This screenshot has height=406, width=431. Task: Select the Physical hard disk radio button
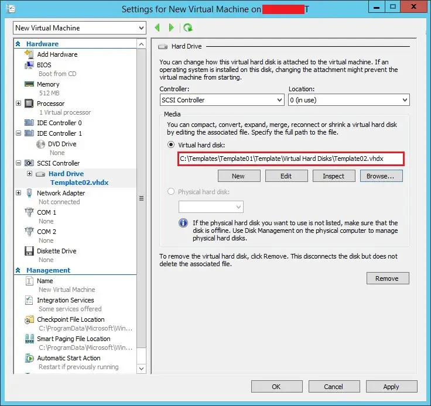pos(171,191)
